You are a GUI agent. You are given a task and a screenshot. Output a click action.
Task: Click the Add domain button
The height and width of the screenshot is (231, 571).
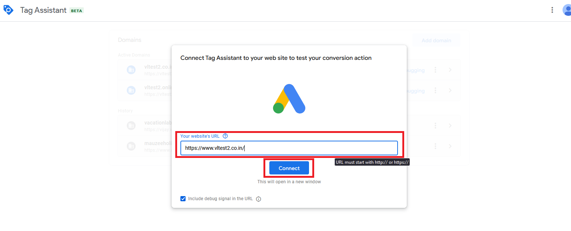[436, 40]
